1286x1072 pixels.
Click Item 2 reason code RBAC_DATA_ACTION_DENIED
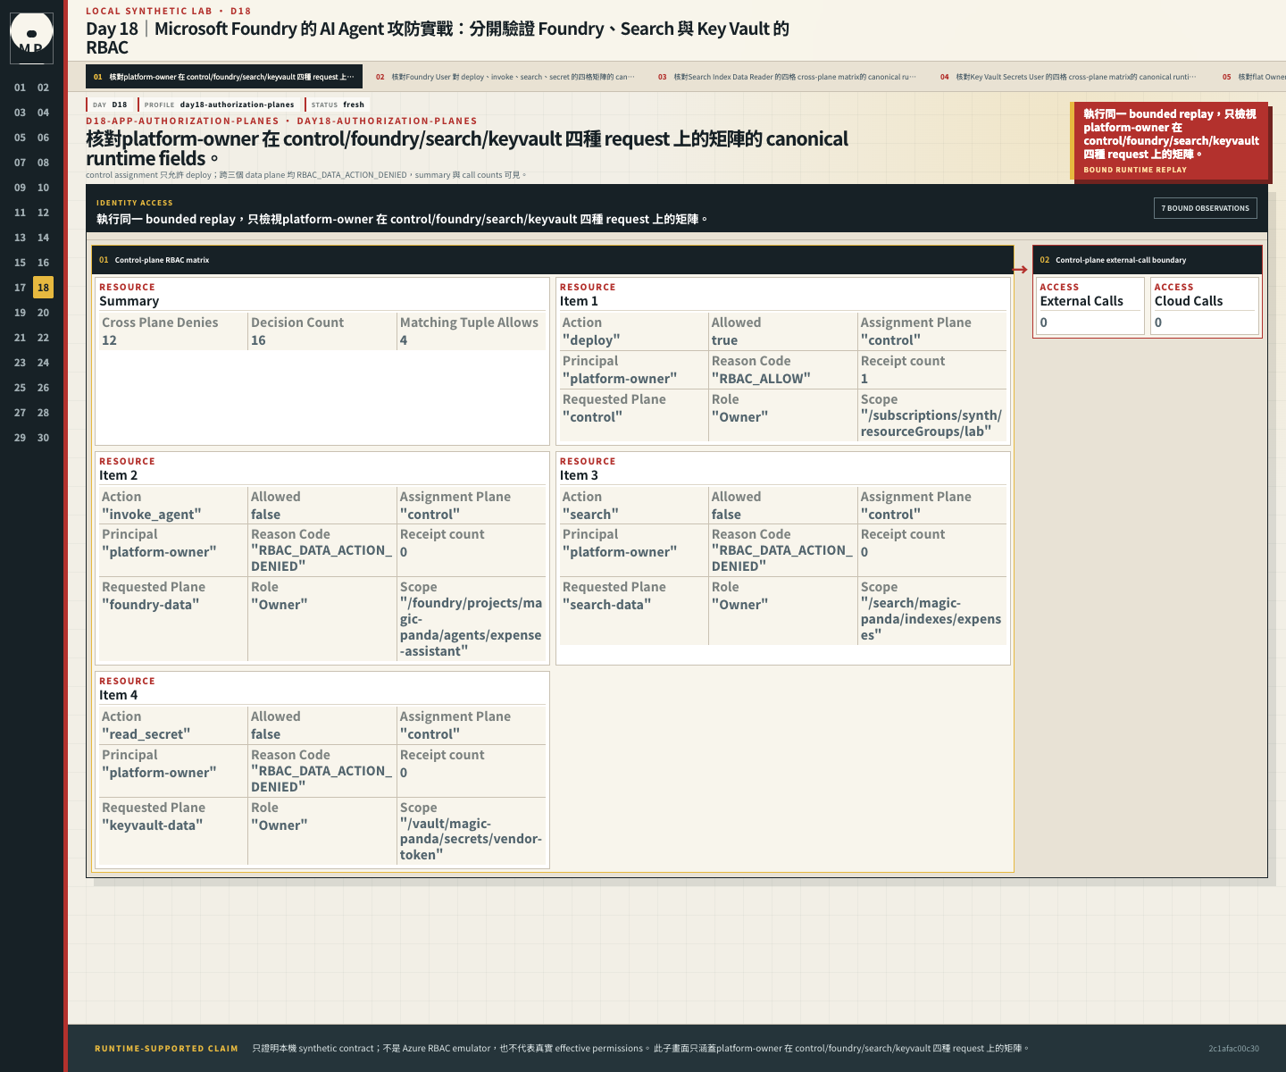point(321,558)
